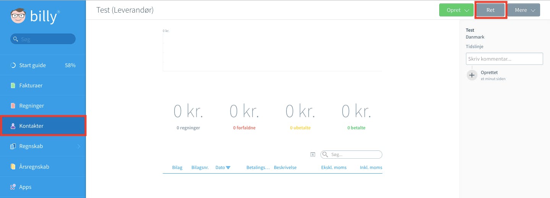Sort table by Dato column
The image size is (550, 198).
coord(220,167)
